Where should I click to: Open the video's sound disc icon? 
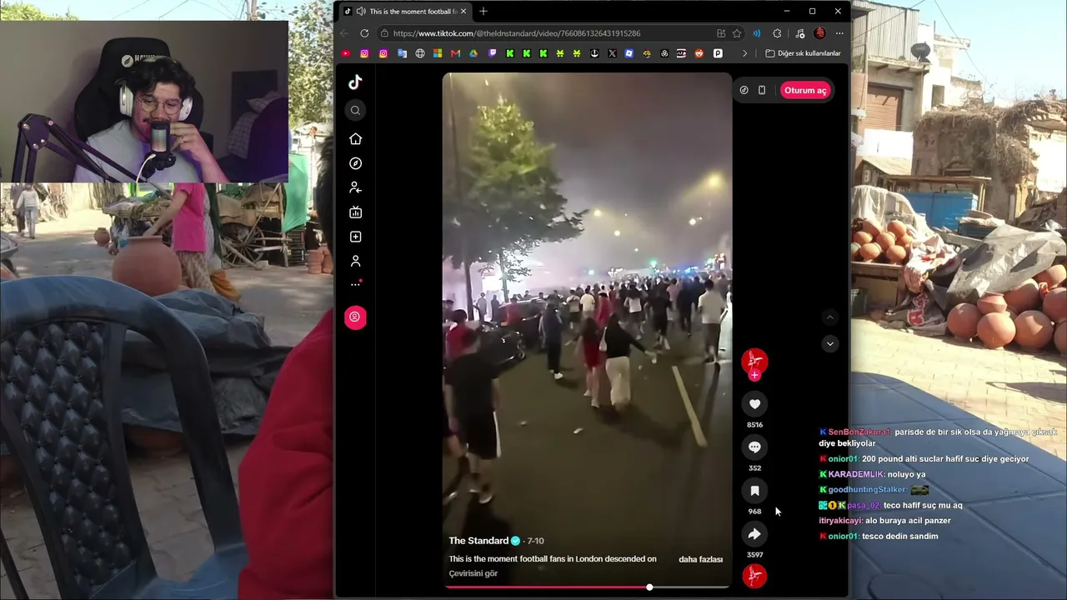754,575
